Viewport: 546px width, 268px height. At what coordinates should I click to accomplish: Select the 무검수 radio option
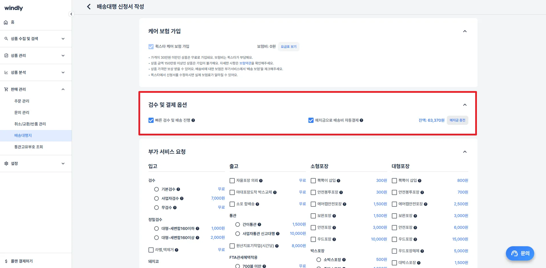(156, 208)
